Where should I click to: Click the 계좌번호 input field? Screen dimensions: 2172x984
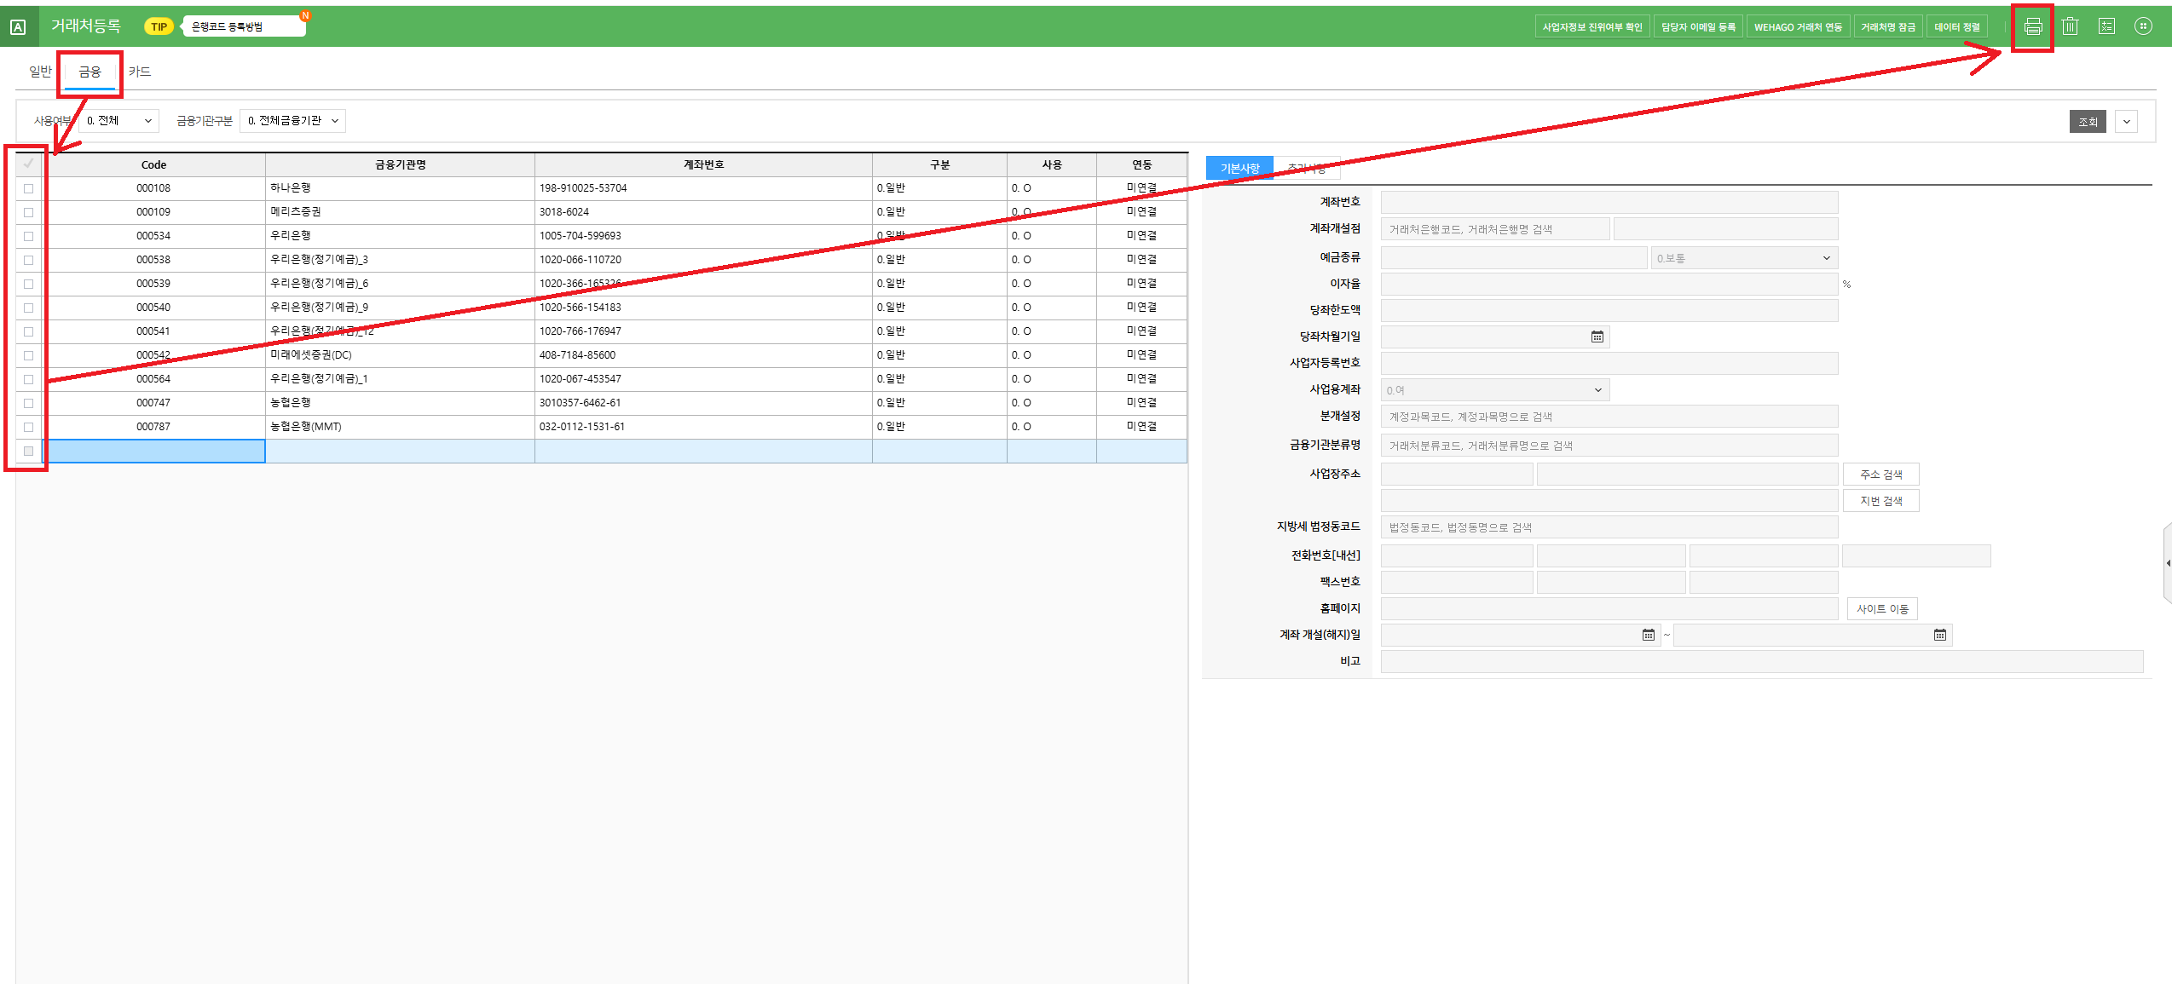[x=1609, y=202]
